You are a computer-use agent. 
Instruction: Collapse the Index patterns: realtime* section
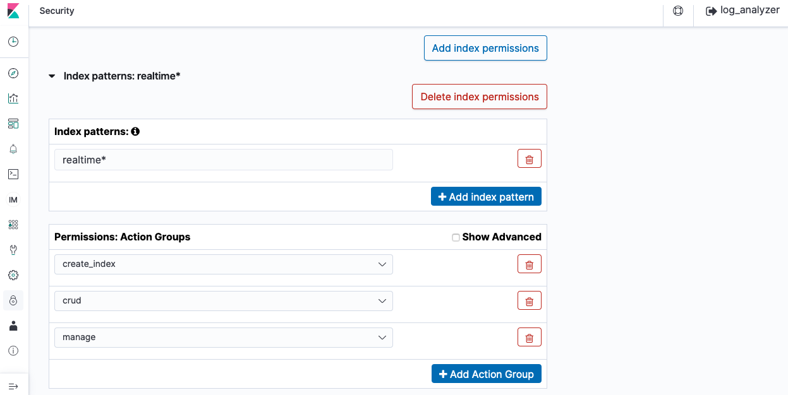click(x=52, y=76)
